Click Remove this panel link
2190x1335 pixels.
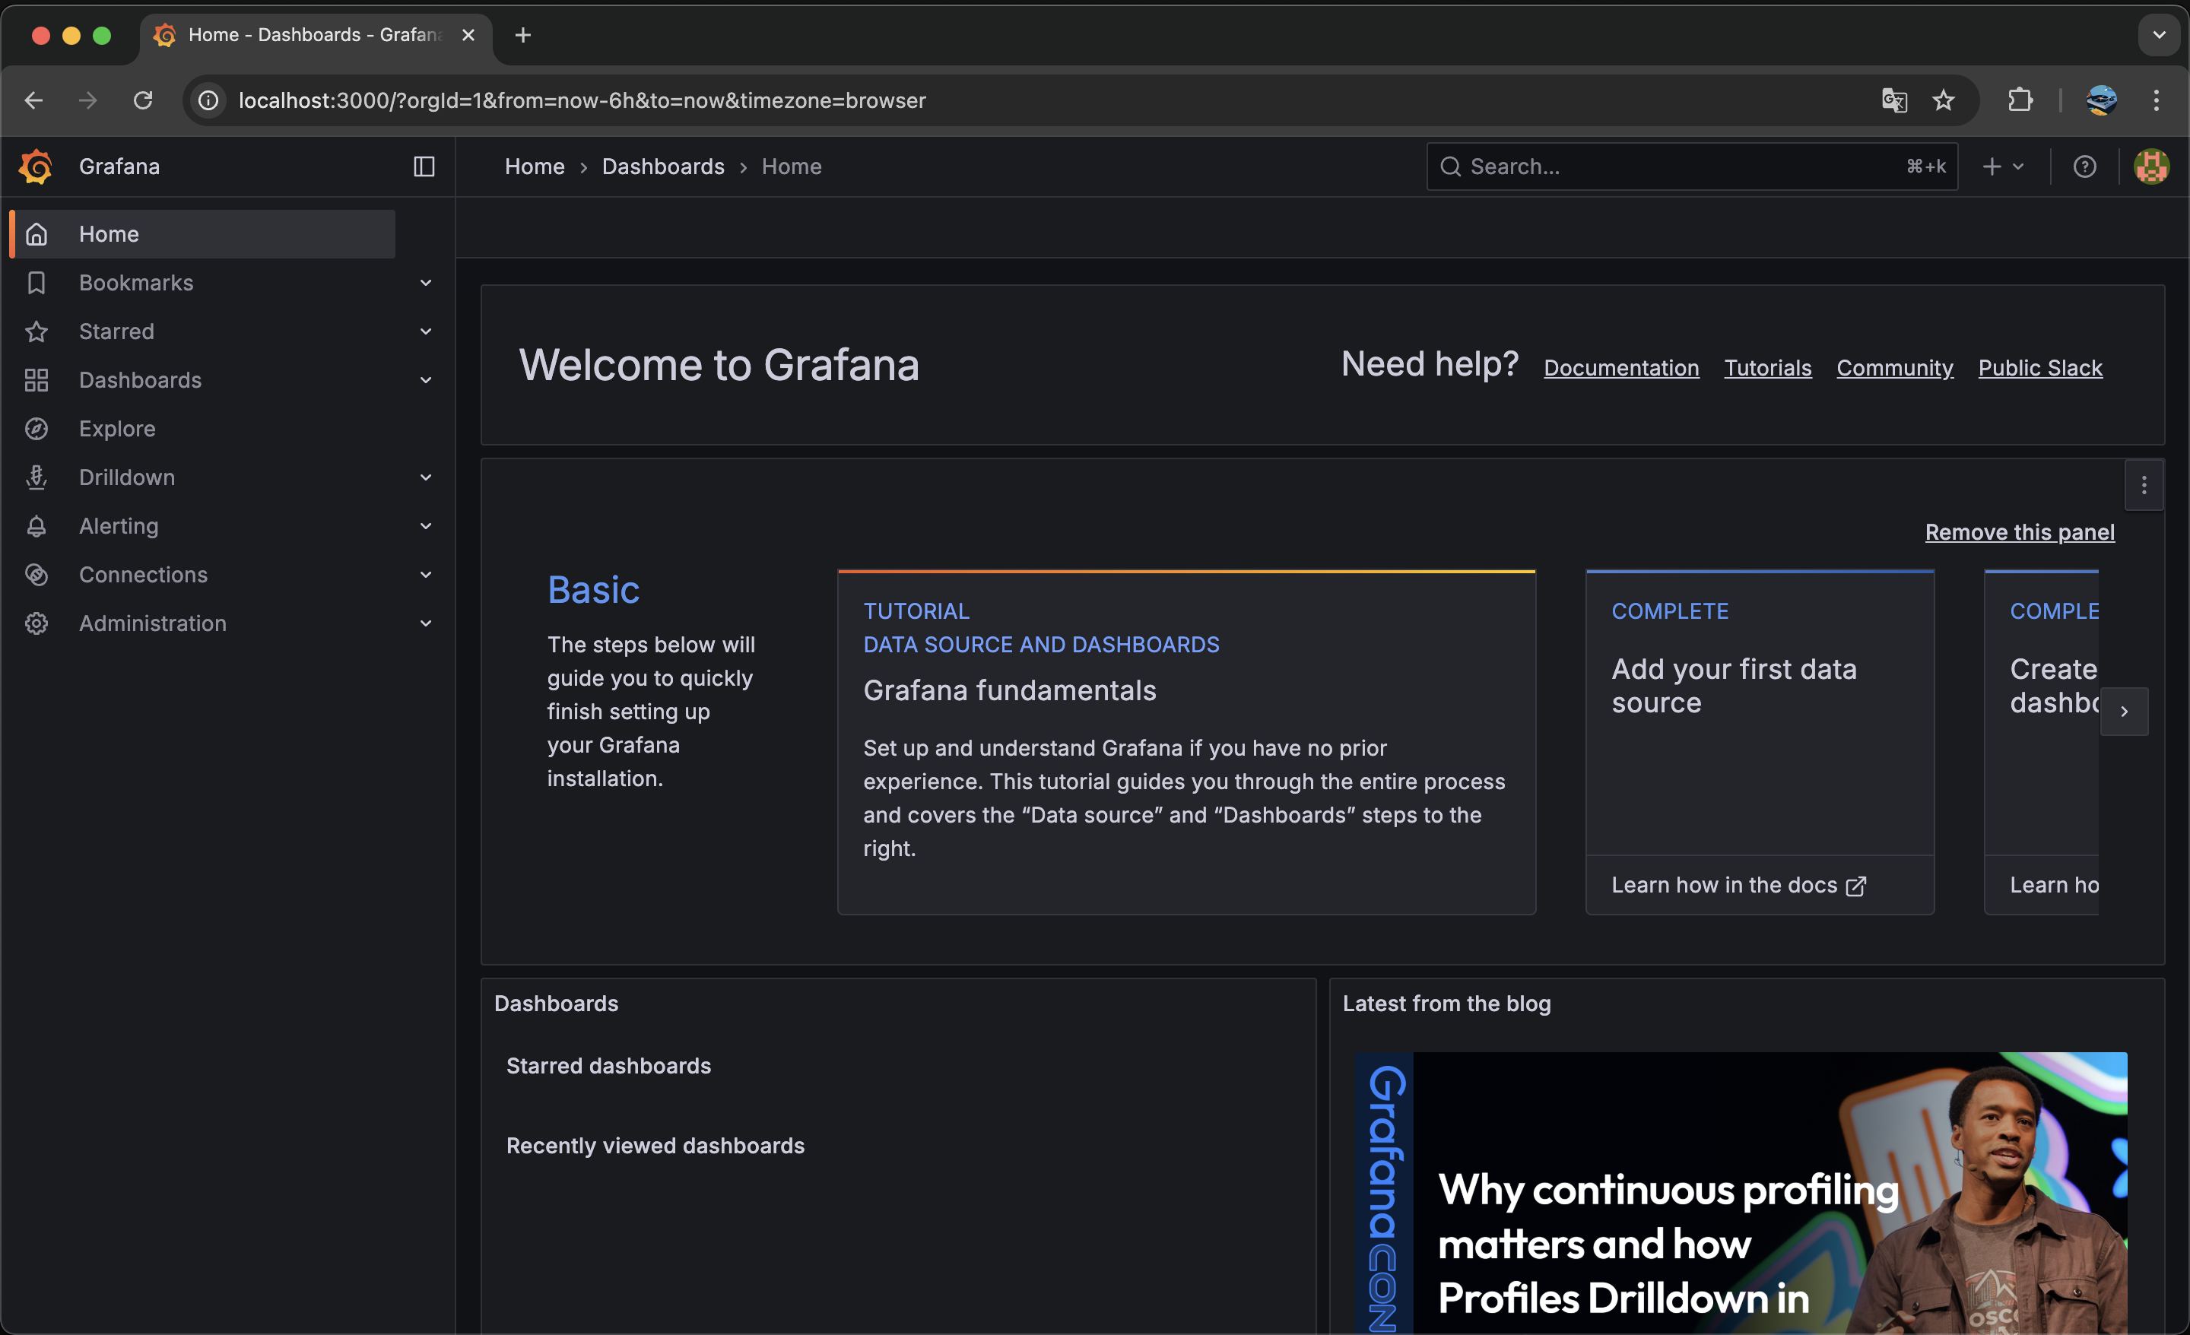click(2020, 531)
